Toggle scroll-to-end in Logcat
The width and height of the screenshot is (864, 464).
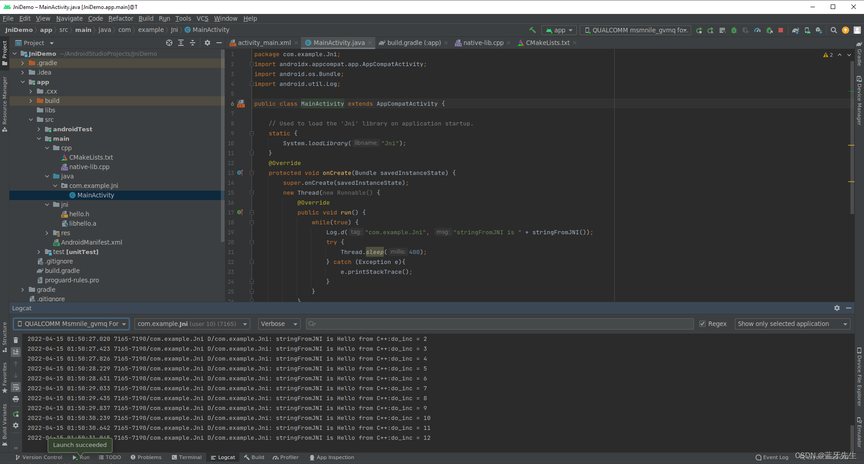(x=16, y=352)
